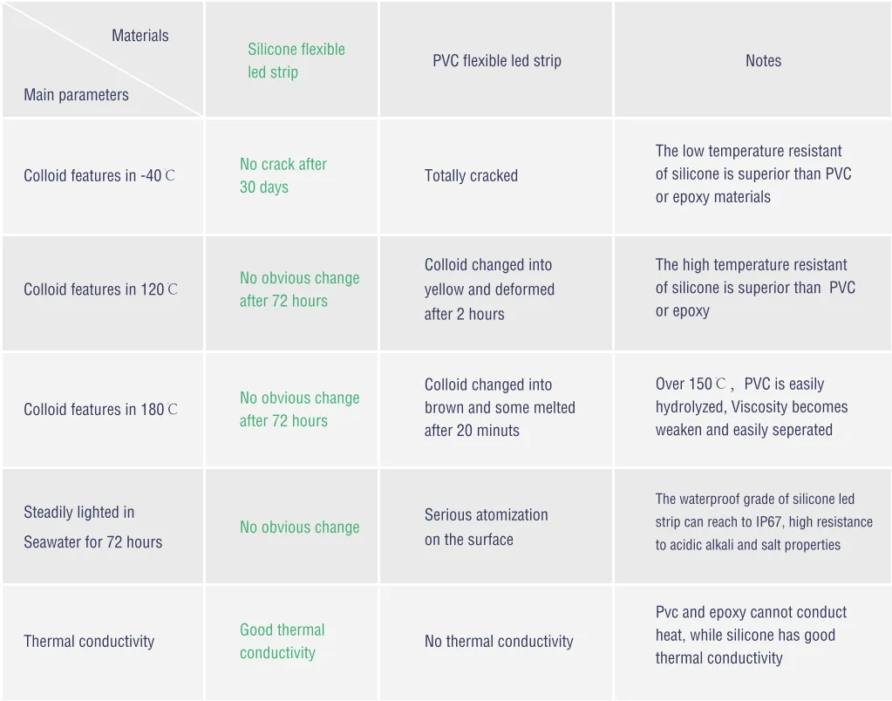The height and width of the screenshot is (701, 892).
Task: Click the 'Main parameters' header label
Action: point(76,95)
